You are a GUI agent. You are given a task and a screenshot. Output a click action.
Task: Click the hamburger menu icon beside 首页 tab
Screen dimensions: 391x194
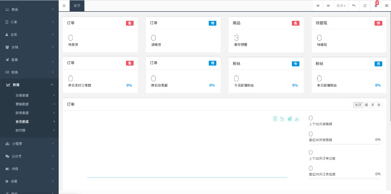point(64,6)
